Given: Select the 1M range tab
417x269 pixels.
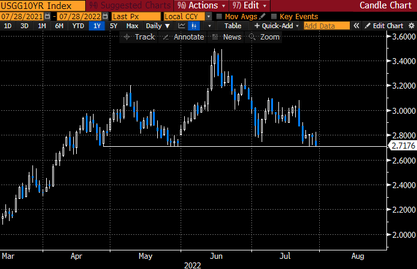Looking at the screenshot, I should click(x=42, y=26).
